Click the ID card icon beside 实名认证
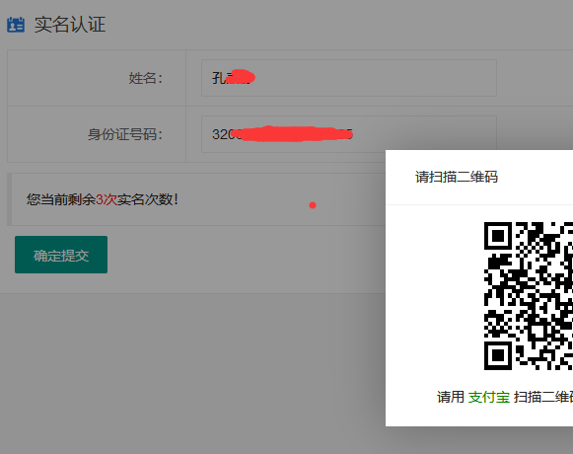573x454 pixels. pos(16,25)
